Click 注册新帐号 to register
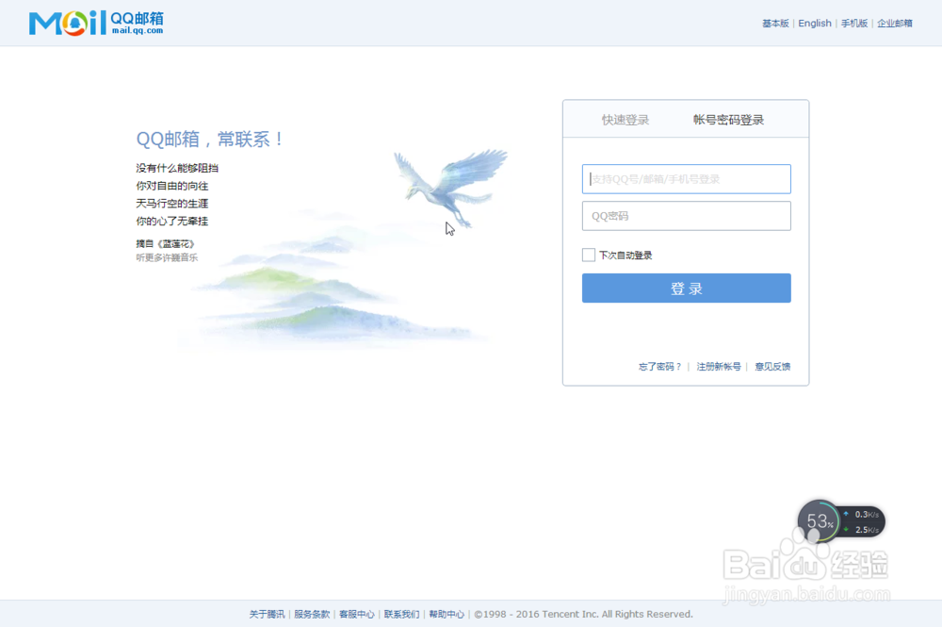Viewport: 942px width, 627px height. (719, 367)
